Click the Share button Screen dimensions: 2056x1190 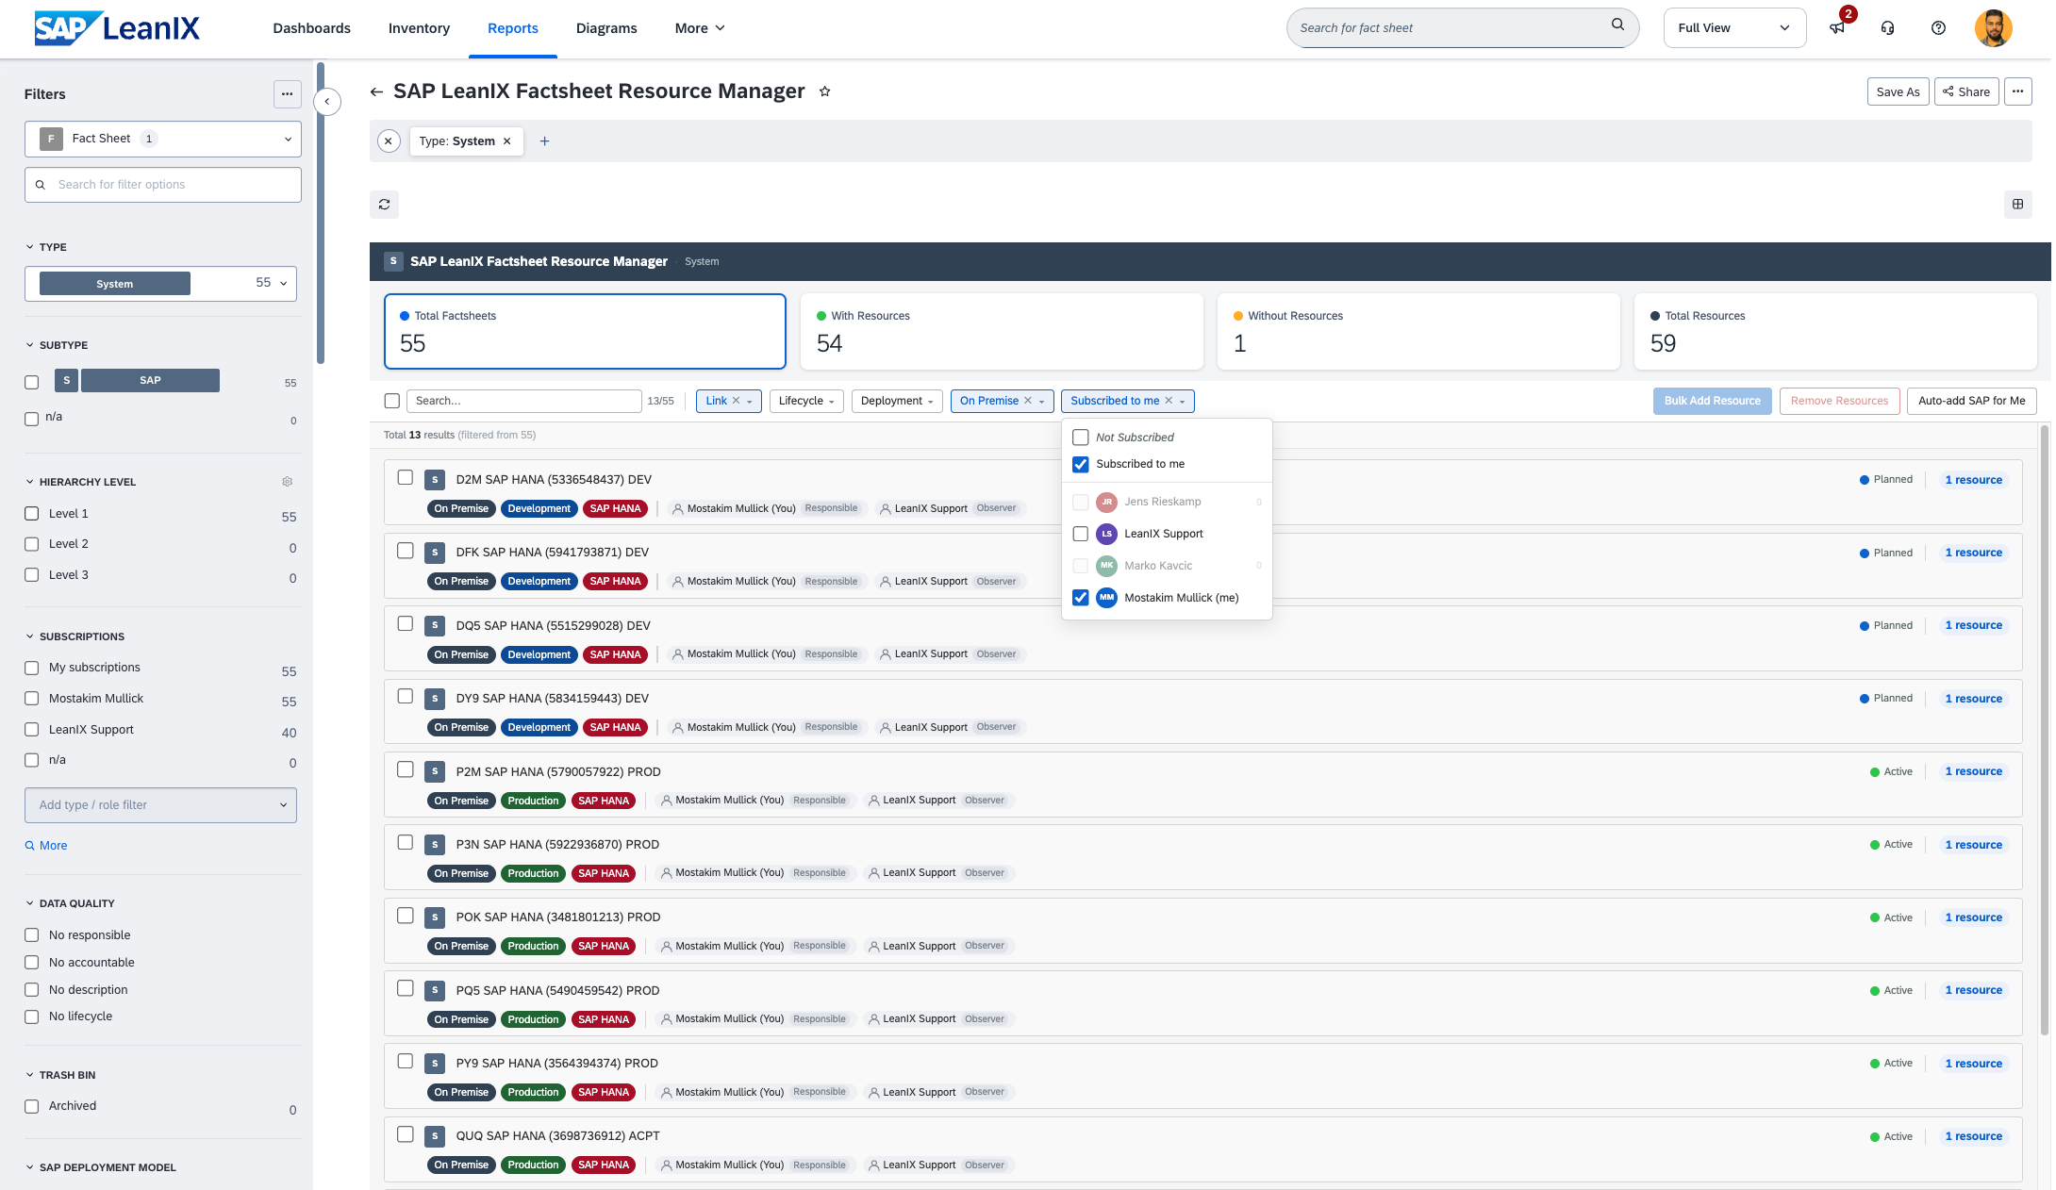pos(1966,91)
